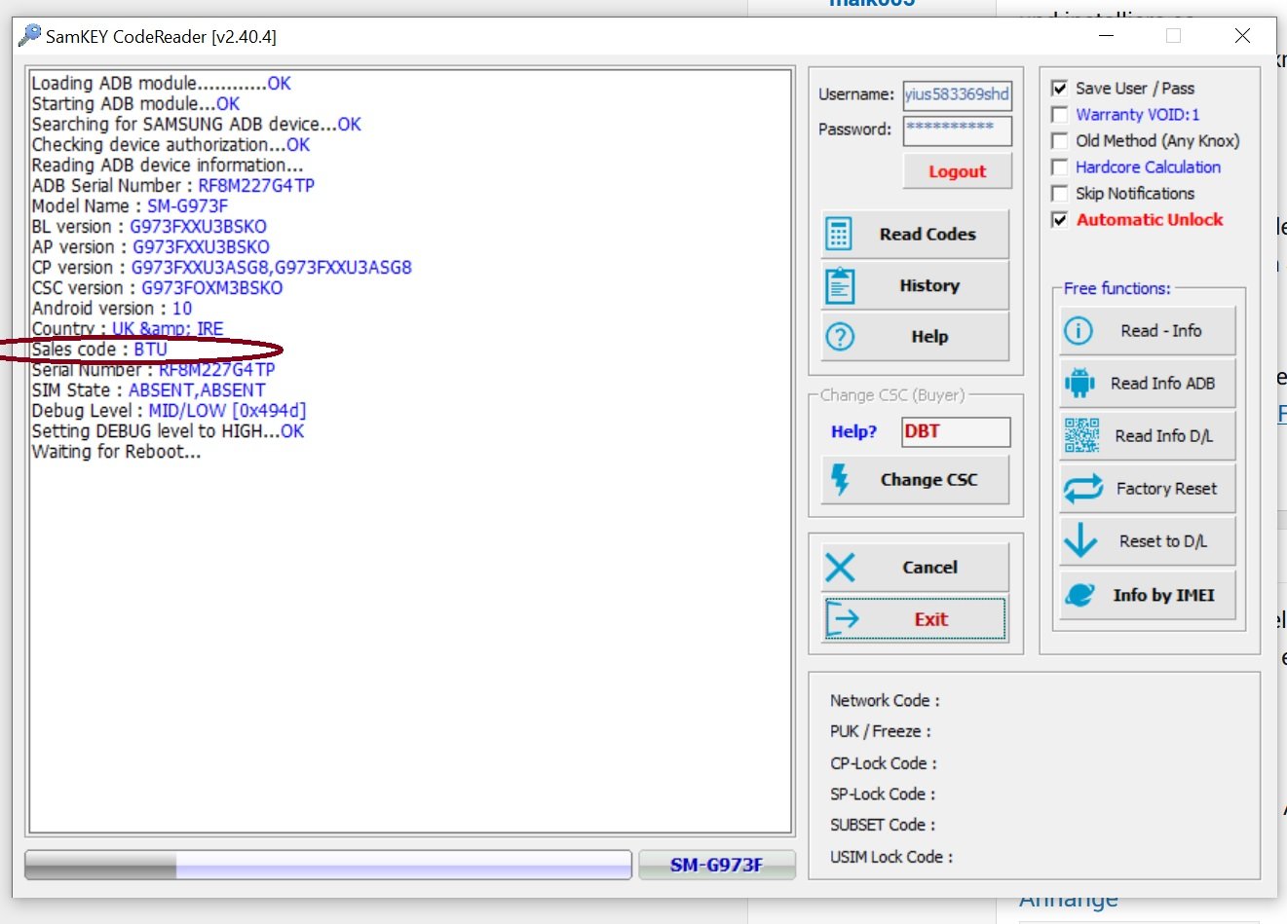
Task: Click the progress bar at bottom
Action: point(328,865)
